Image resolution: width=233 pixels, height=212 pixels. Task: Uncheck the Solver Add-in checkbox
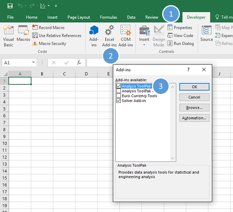[x=118, y=101]
